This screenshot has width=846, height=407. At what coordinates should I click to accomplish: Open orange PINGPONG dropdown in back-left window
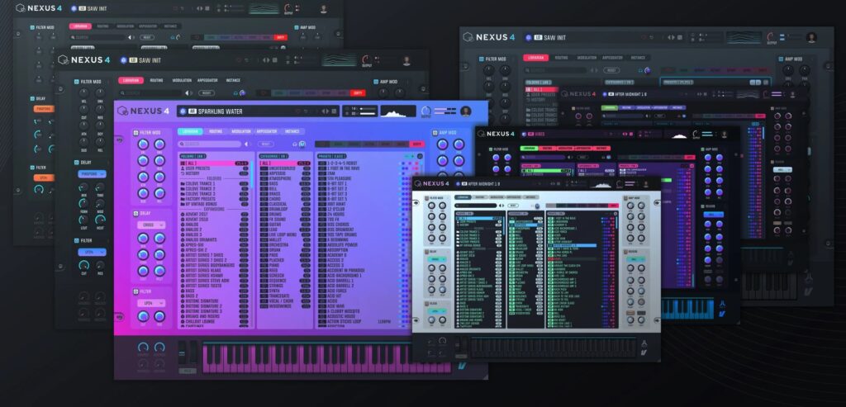pyautogui.click(x=45, y=109)
